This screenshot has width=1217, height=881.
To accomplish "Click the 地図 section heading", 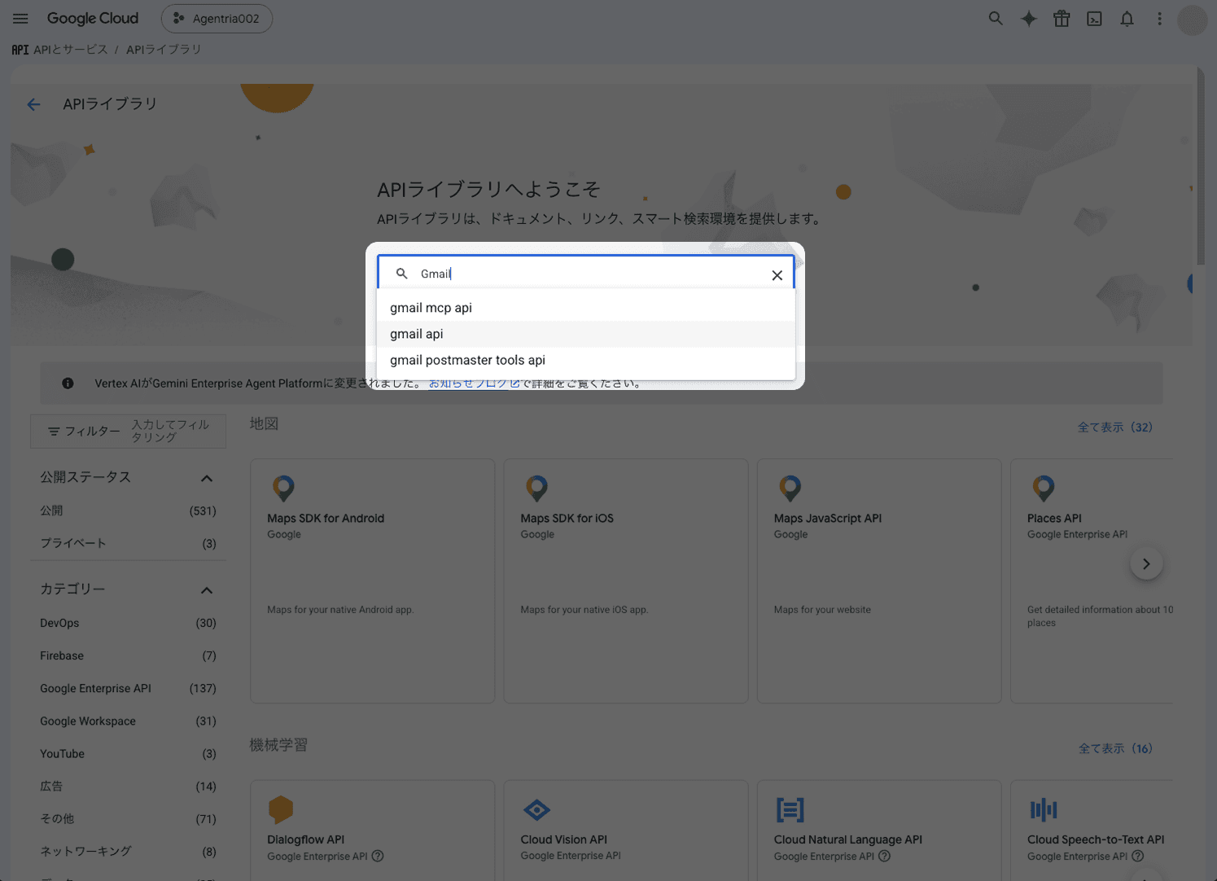I will coord(264,423).
